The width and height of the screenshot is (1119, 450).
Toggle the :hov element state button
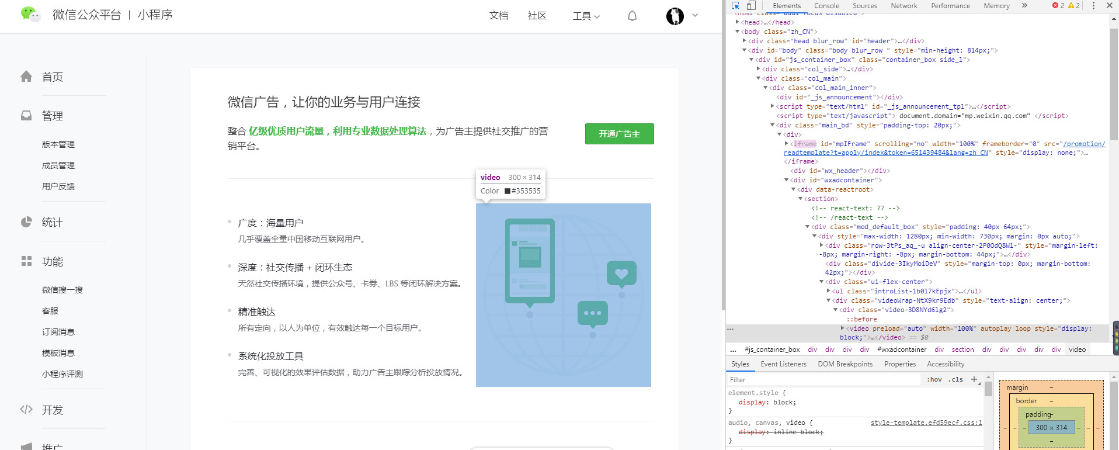click(934, 379)
